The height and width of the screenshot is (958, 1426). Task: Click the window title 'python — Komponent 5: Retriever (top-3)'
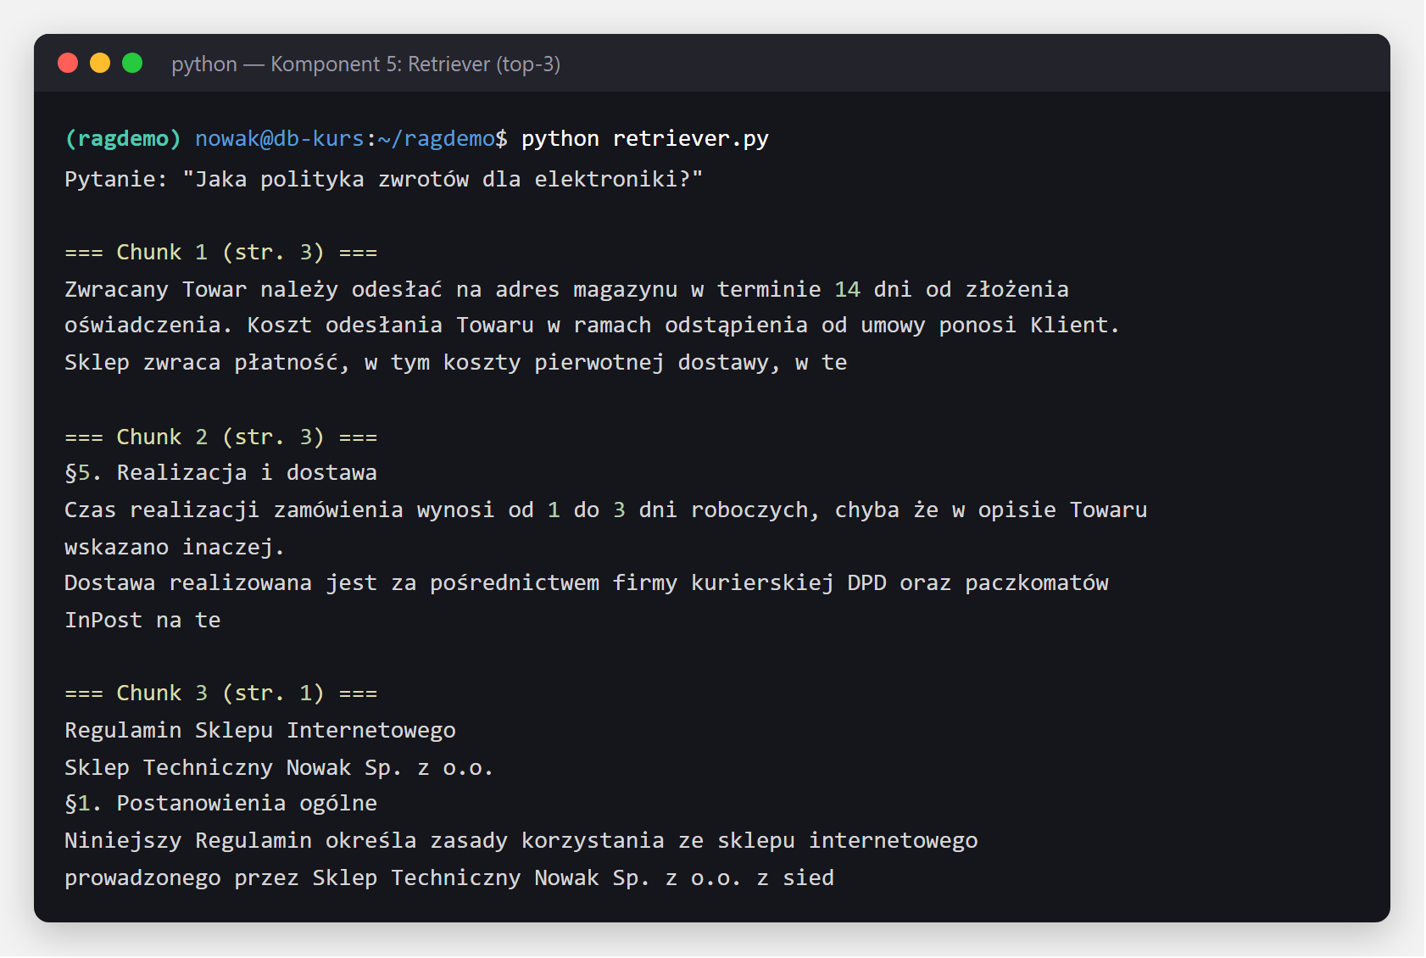365,64
